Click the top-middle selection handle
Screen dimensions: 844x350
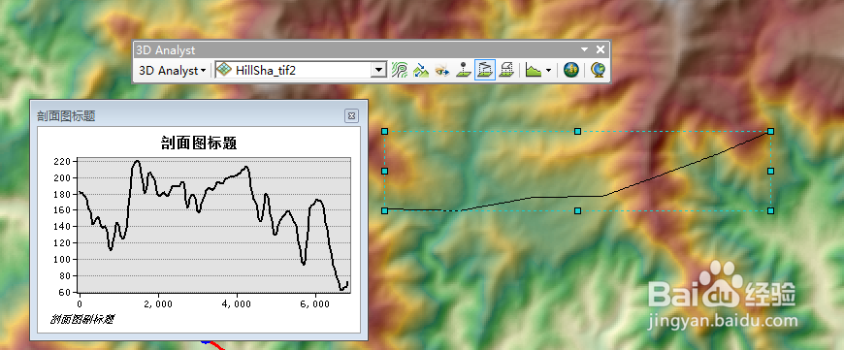(x=577, y=131)
